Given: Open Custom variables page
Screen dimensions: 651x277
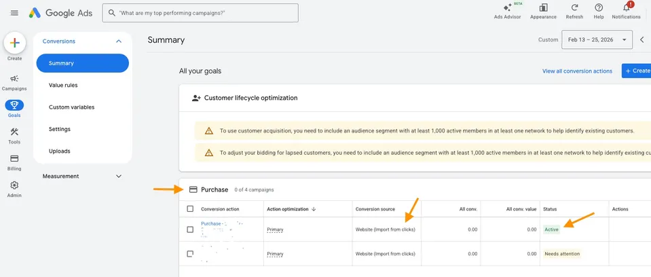Looking at the screenshot, I should pyautogui.click(x=71, y=107).
